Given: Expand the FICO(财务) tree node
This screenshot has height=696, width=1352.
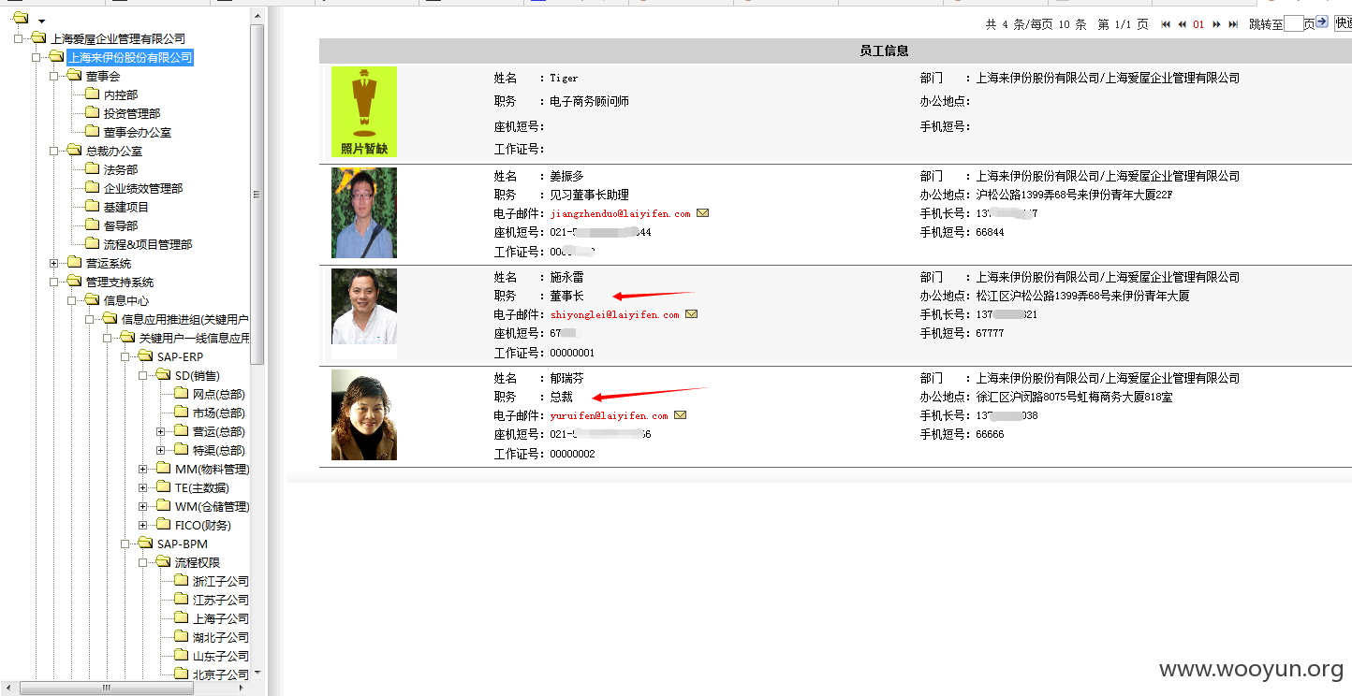Looking at the screenshot, I should tap(142, 525).
